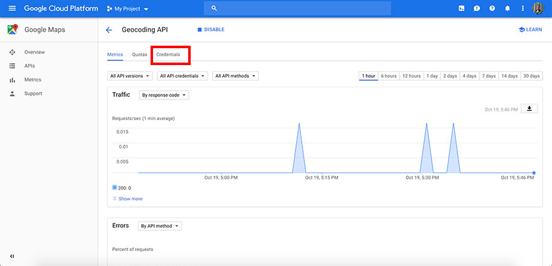Open the By API method dropdown
552x266 pixels.
[160, 226]
